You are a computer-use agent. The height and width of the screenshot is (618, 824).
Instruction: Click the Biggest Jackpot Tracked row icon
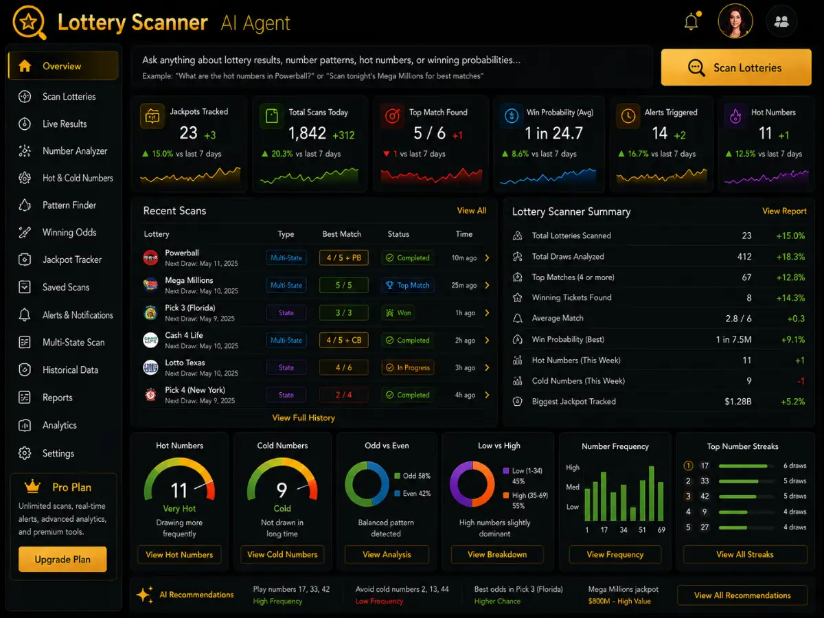517,401
